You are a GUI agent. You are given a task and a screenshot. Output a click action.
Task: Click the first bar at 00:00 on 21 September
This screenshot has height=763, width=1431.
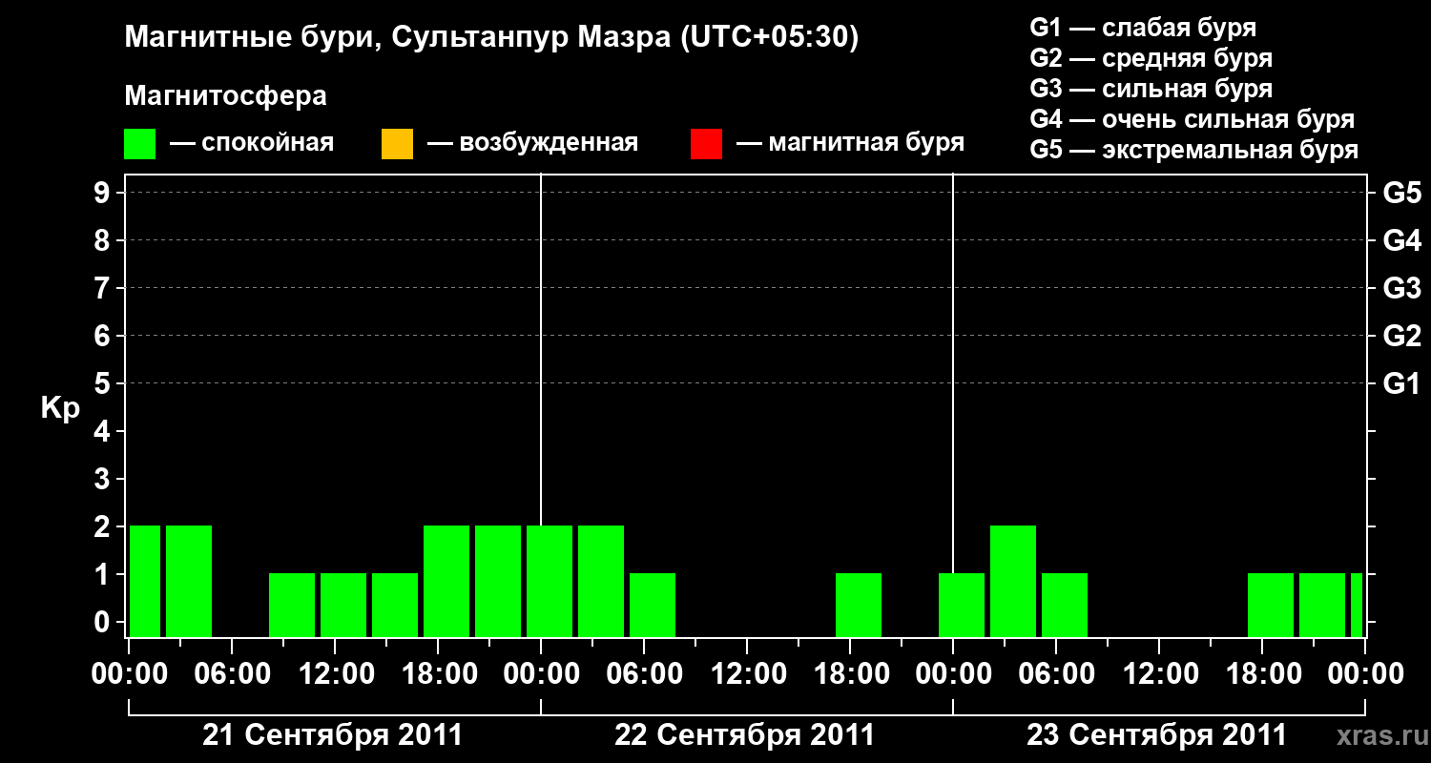[145, 581]
